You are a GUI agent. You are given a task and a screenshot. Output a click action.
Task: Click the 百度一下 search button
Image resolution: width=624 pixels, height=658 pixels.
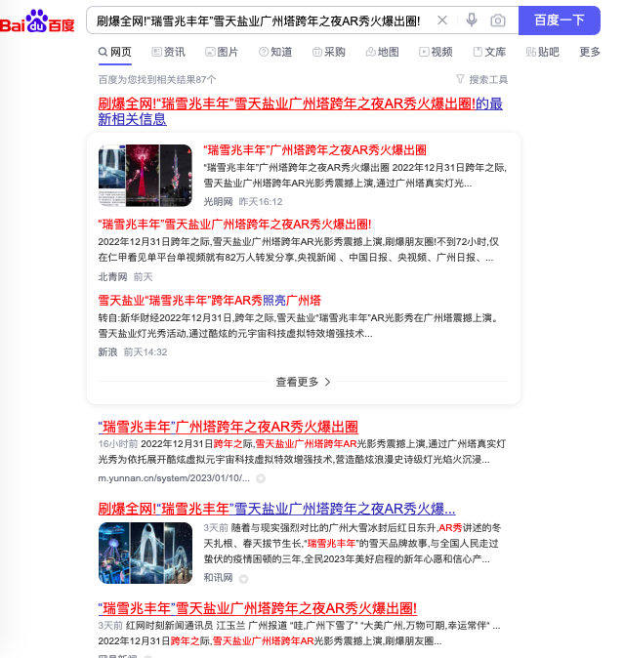pos(560,21)
